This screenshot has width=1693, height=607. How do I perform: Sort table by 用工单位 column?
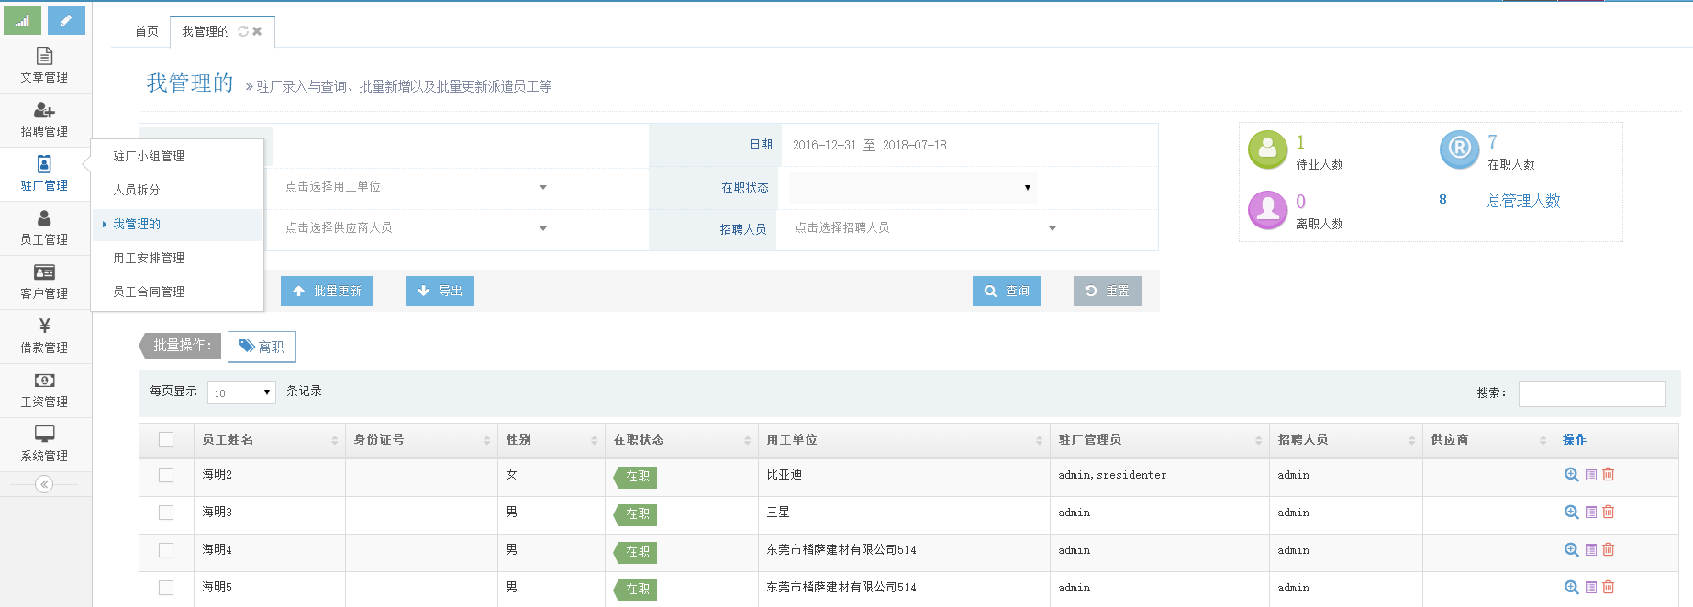[x=904, y=440]
